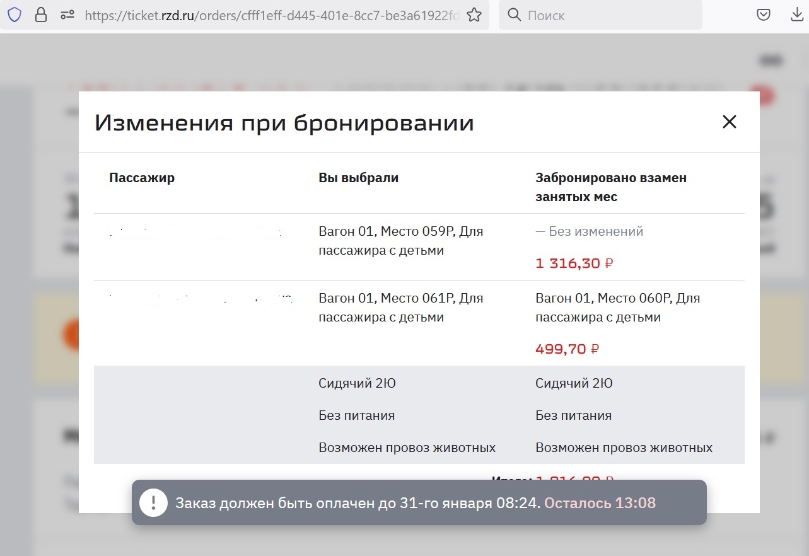Click the 'Вы выбрали' column header
The height and width of the screenshot is (556, 809).
click(358, 178)
